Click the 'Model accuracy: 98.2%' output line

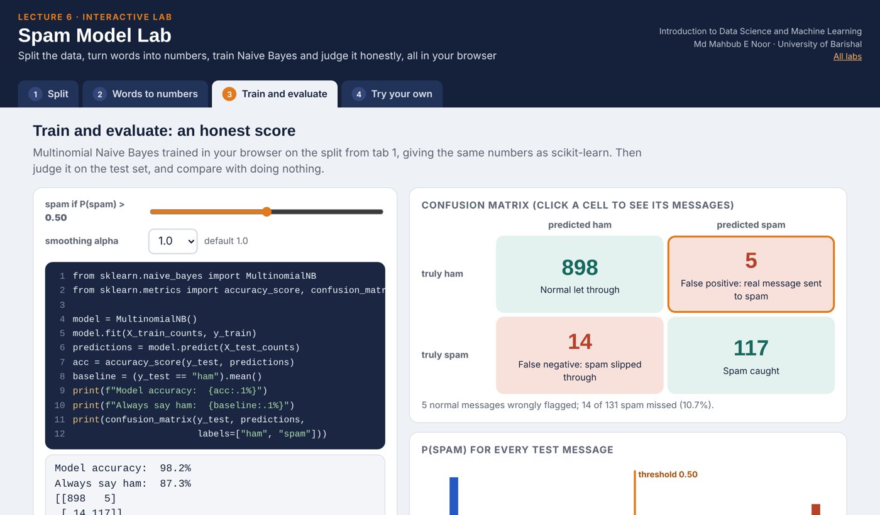coord(123,468)
